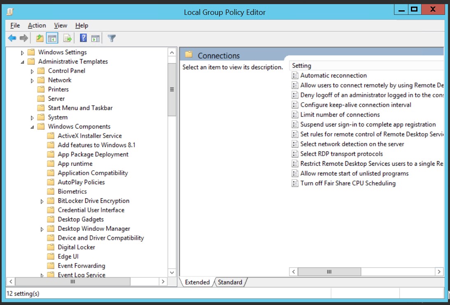Click the Forward arrow toolbar icon
450x305 pixels.
(24, 38)
